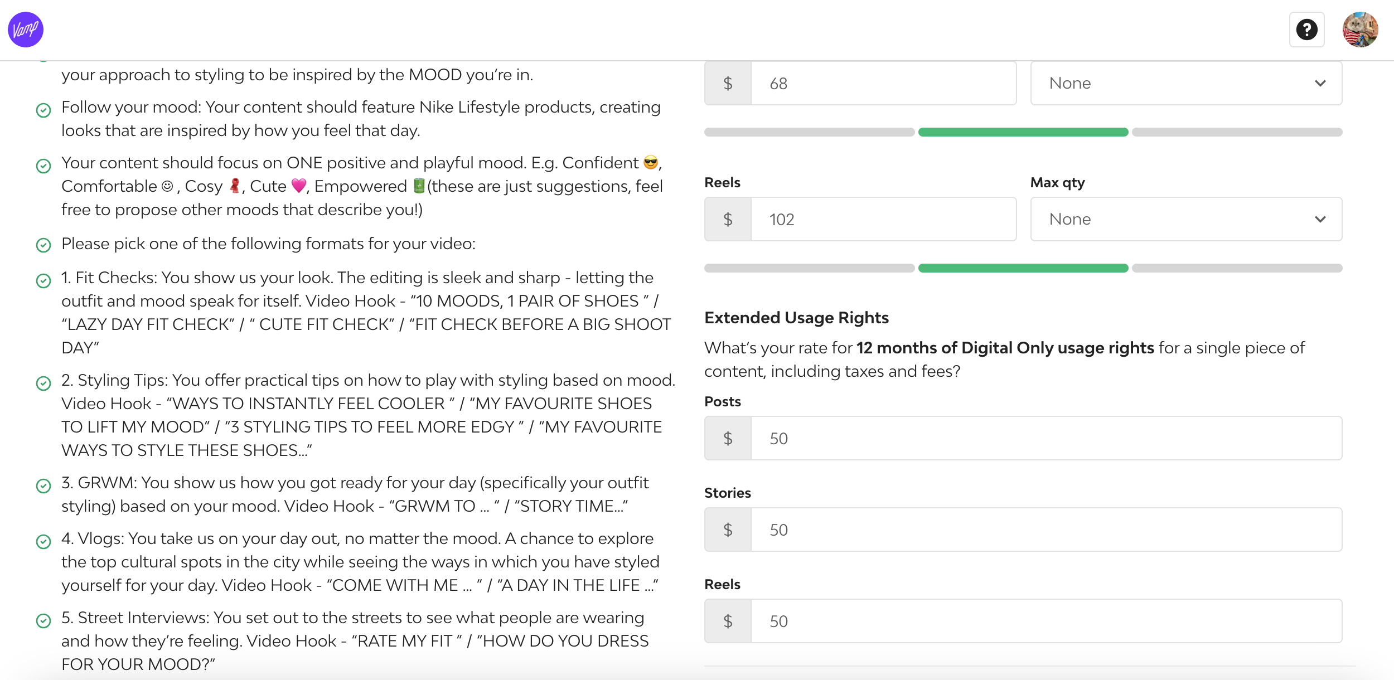1394x680 pixels.
Task: Click the Reels usage rights input showing 50
Action: coord(1046,621)
